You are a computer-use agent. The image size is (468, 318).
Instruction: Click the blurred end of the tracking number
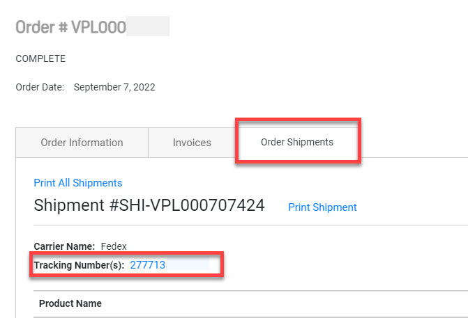(x=188, y=265)
